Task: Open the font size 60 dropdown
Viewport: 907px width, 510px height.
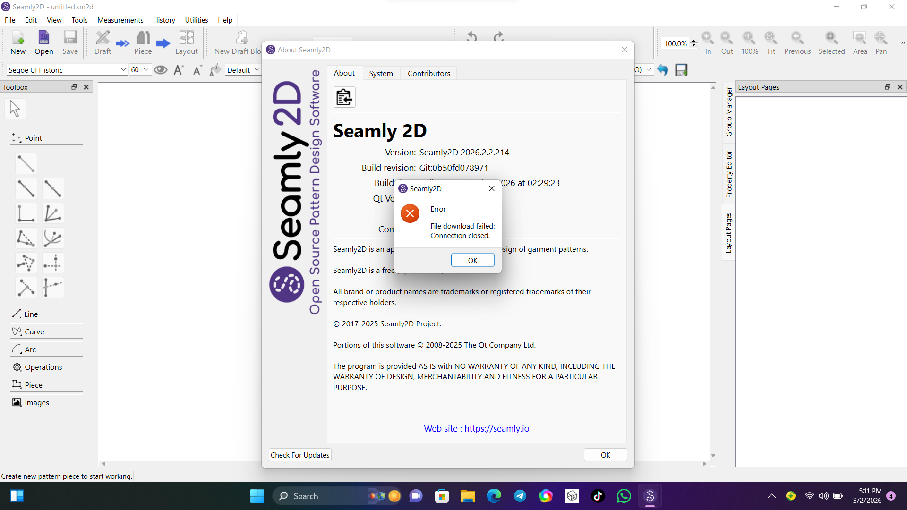Action: 146,70
